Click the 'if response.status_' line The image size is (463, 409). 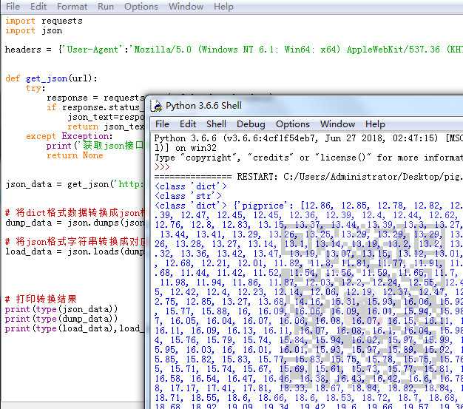click(x=95, y=107)
